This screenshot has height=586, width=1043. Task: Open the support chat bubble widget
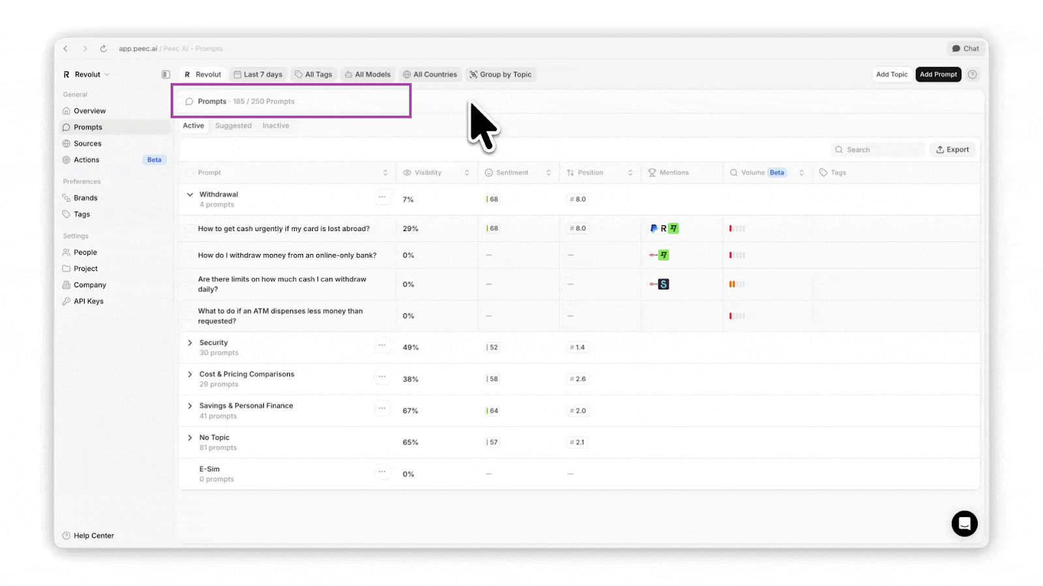point(964,523)
